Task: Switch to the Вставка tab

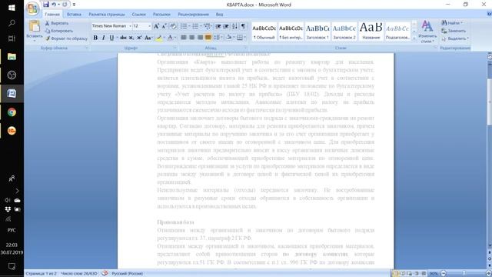Action: click(74, 15)
